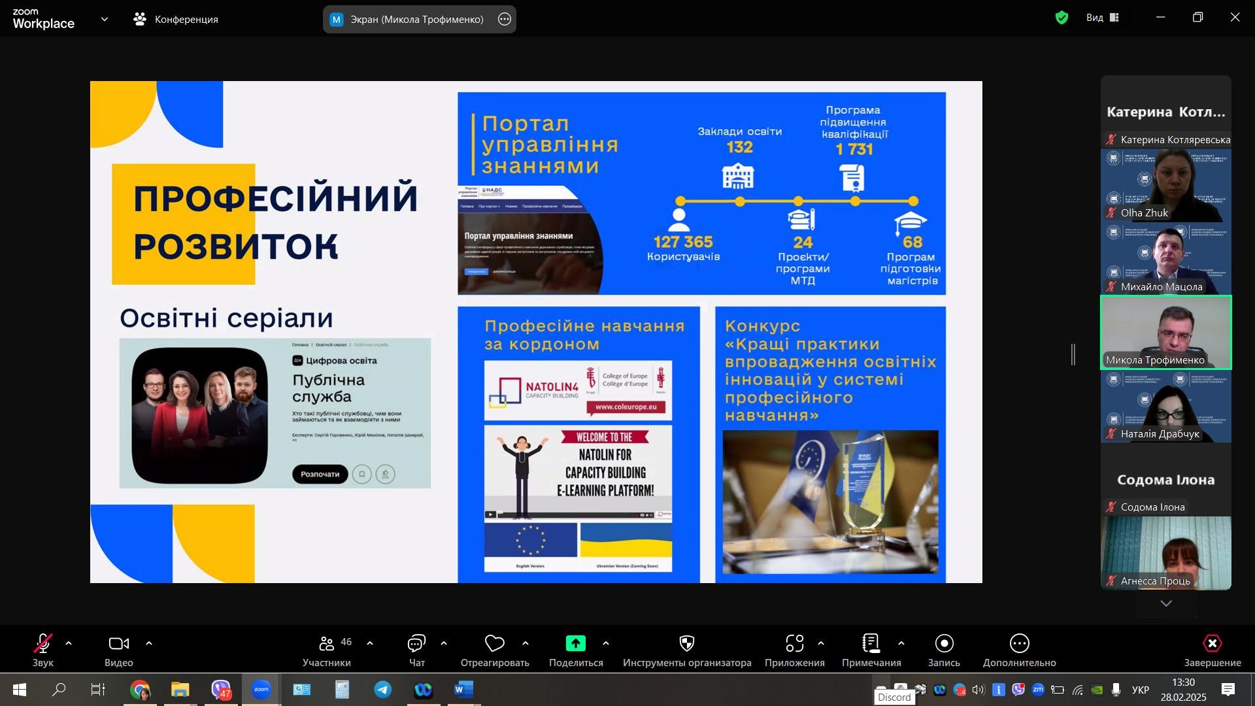Click the green Share screen button
The height and width of the screenshot is (706, 1255).
click(575, 644)
